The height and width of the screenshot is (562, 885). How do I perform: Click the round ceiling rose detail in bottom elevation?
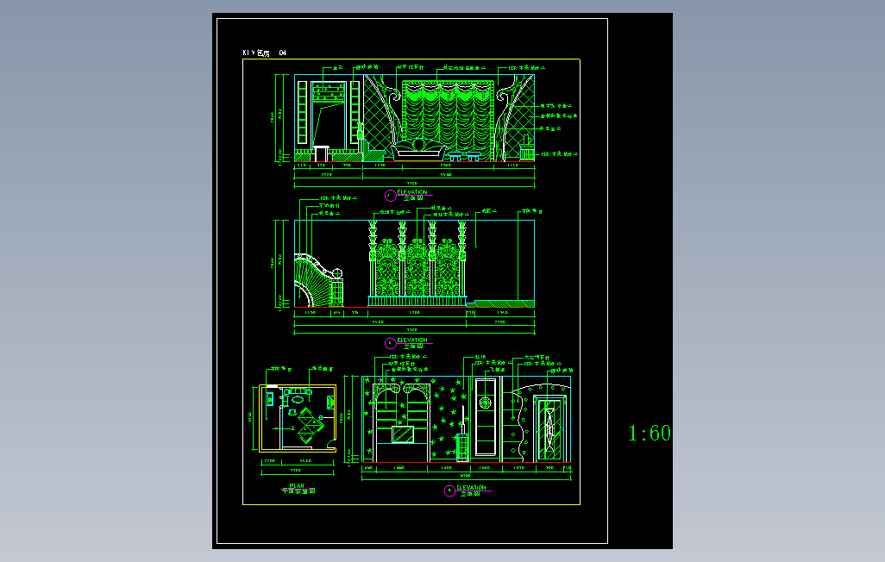pos(486,403)
